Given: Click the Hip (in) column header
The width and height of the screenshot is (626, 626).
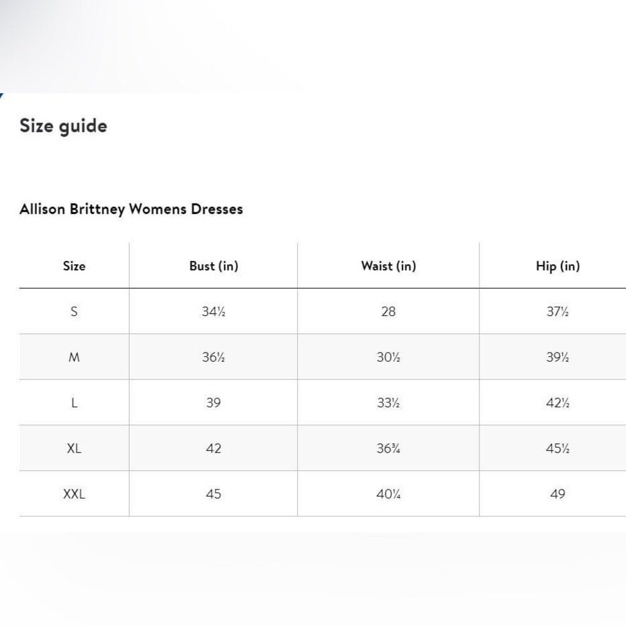Looking at the screenshot, I should point(558,266).
